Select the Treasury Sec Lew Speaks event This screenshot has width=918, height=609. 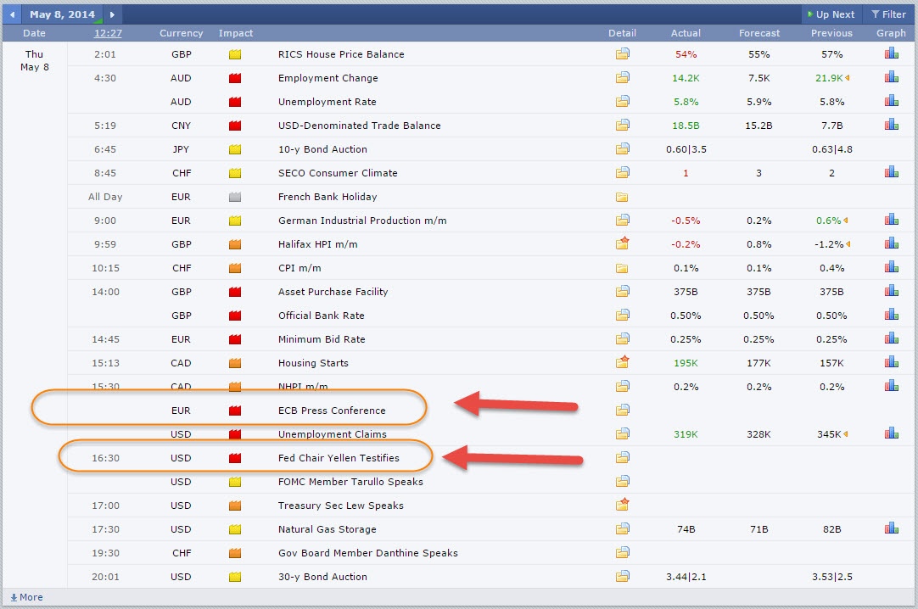coord(340,506)
